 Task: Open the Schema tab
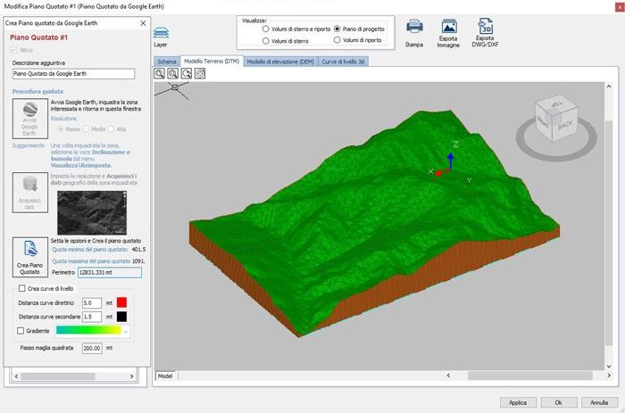[167, 62]
